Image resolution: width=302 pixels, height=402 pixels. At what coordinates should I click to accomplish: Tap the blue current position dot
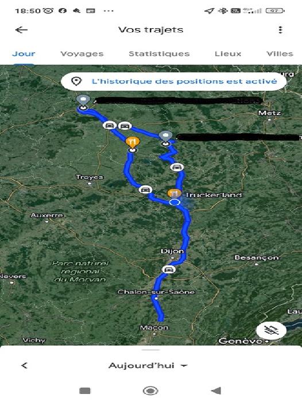(x=175, y=202)
